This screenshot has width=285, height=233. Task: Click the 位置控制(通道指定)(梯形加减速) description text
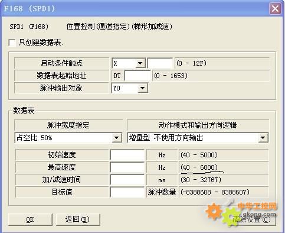pos(119,27)
